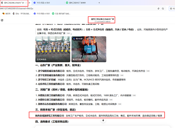The image size is (175, 128).
Task: Close the 建筑工程设备立夯蛙夯厂家 tab
Action: (x=29, y=3)
